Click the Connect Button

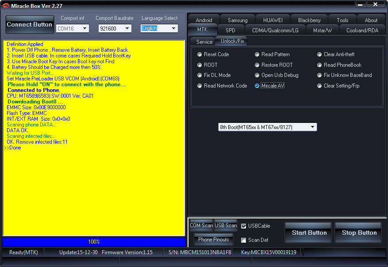(30, 24)
